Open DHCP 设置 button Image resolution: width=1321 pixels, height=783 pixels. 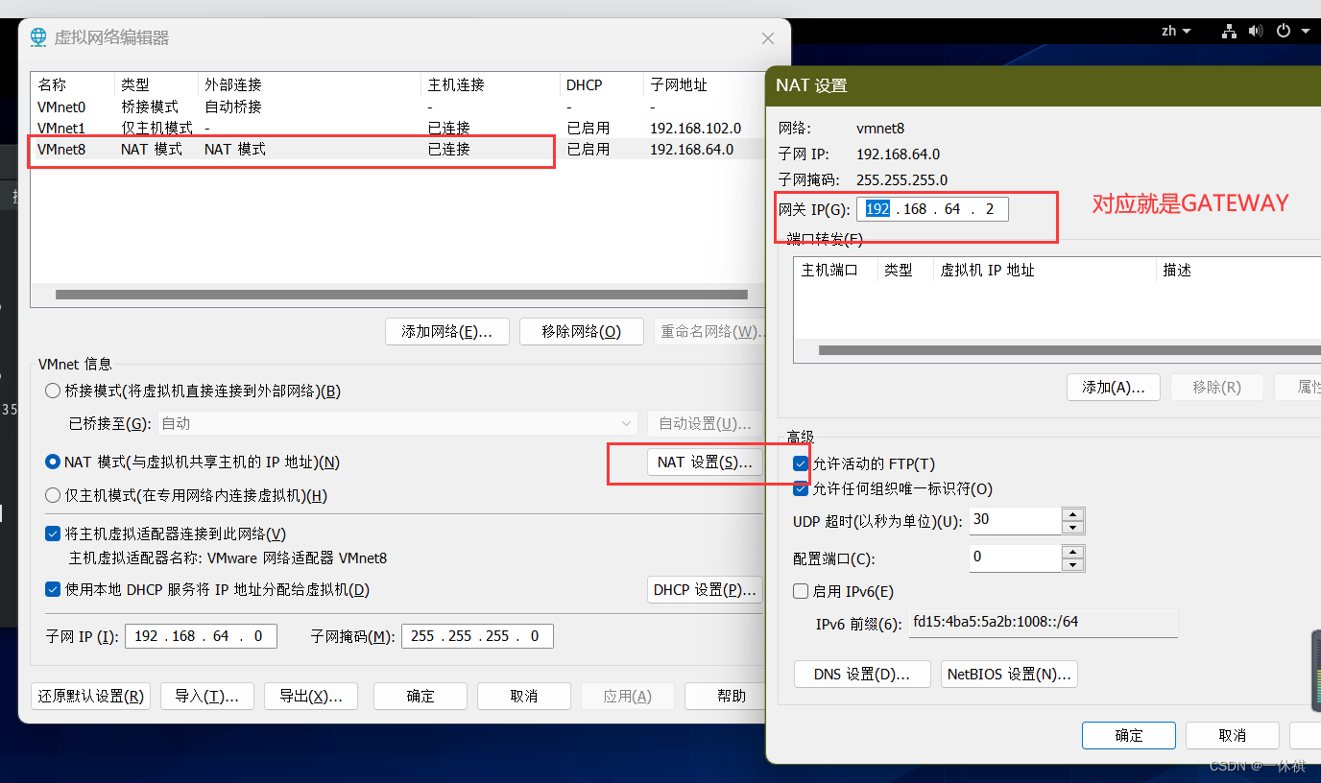pyautogui.click(x=705, y=589)
